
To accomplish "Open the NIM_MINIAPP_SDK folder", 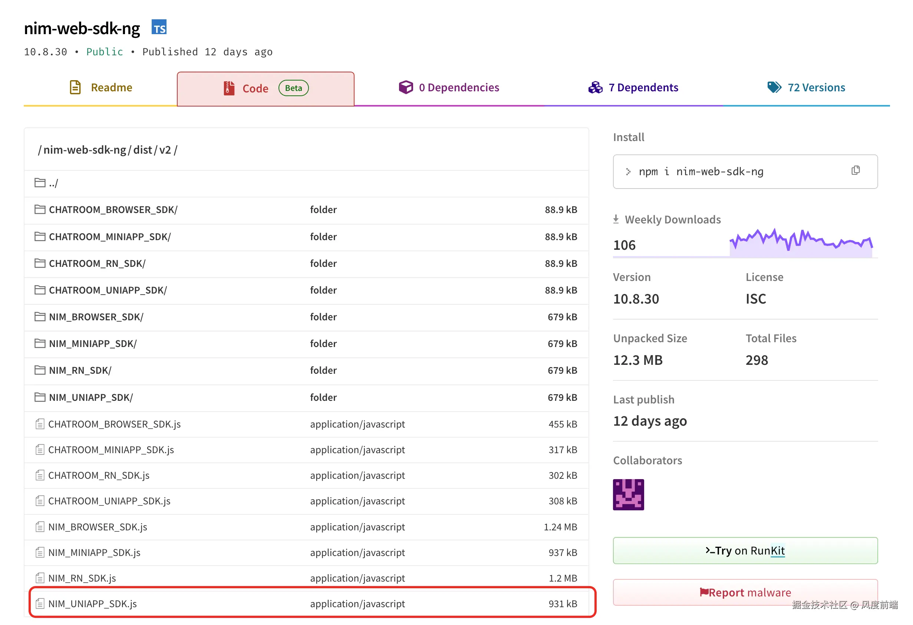I will coord(93,344).
